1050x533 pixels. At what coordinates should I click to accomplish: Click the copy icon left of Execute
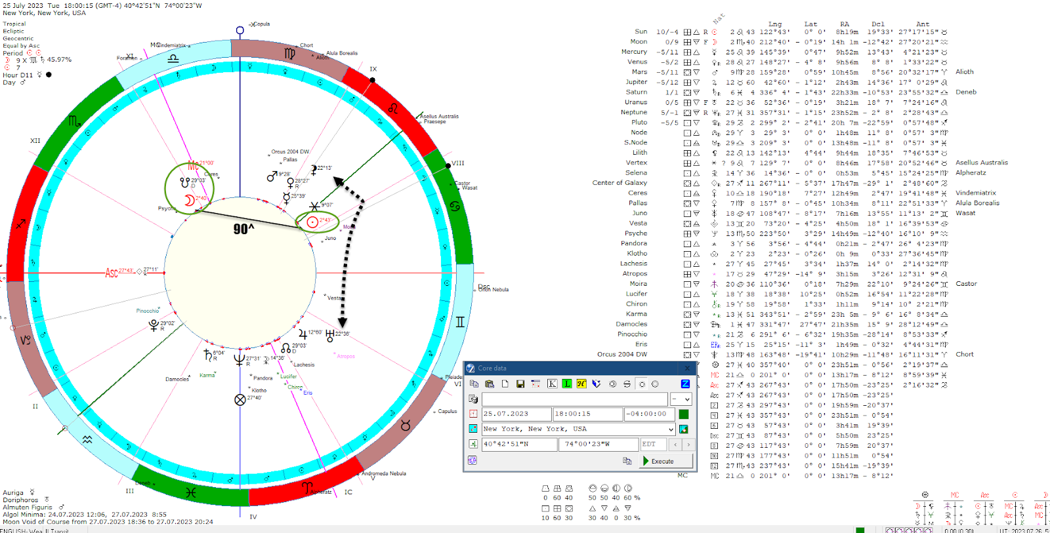pyautogui.click(x=627, y=461)
